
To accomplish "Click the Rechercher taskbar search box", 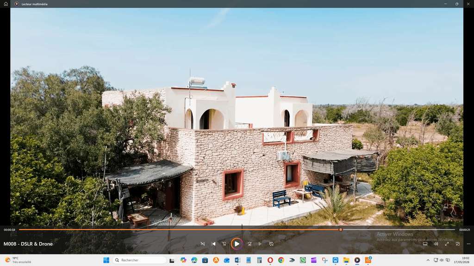I will pyautogui.click(x=139, y=260).
